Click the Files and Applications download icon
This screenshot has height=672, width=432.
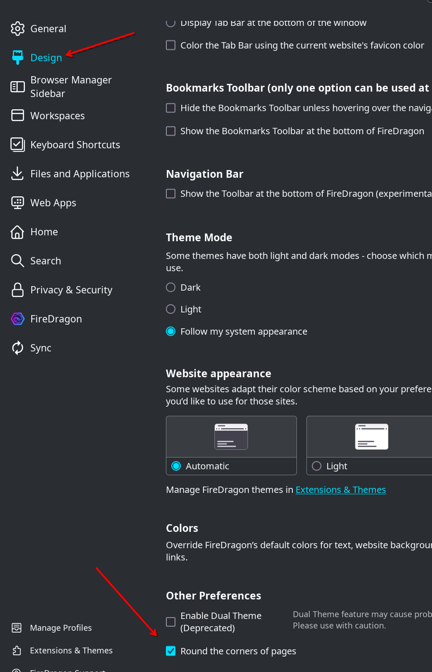coord(17,174)
